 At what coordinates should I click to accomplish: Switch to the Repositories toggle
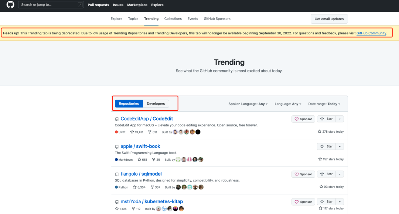(129, 104)
